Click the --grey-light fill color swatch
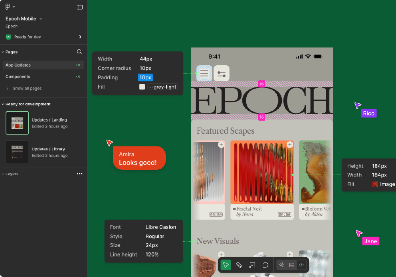This screenshot has width=396, height=277. (x=142, y=87)
